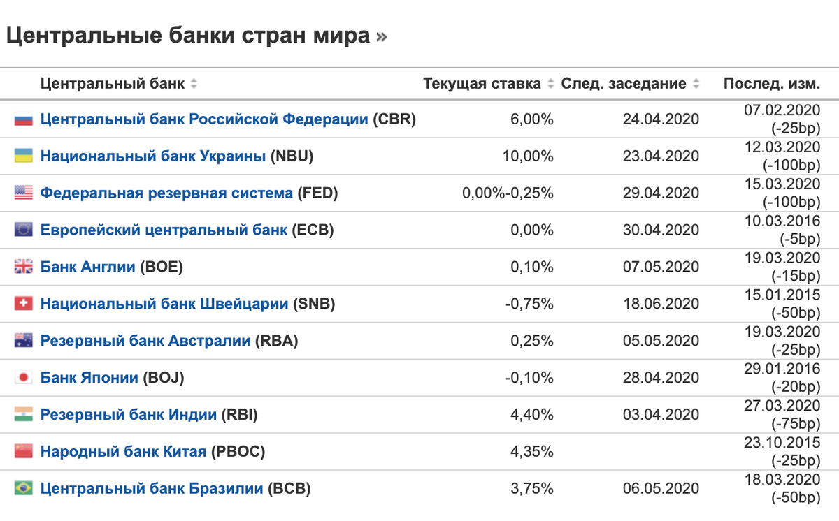
Task: Open Национальный банк Швейцарии link
Action: click(x=164, y=304)
